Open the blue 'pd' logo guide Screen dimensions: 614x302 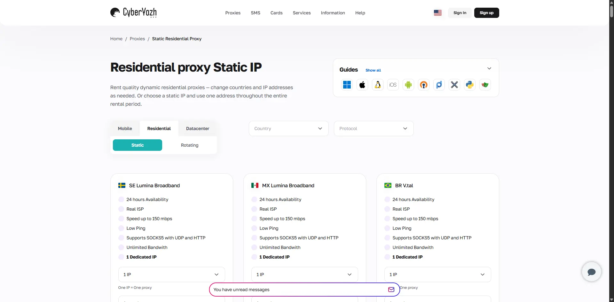click(x=439, y=85)
